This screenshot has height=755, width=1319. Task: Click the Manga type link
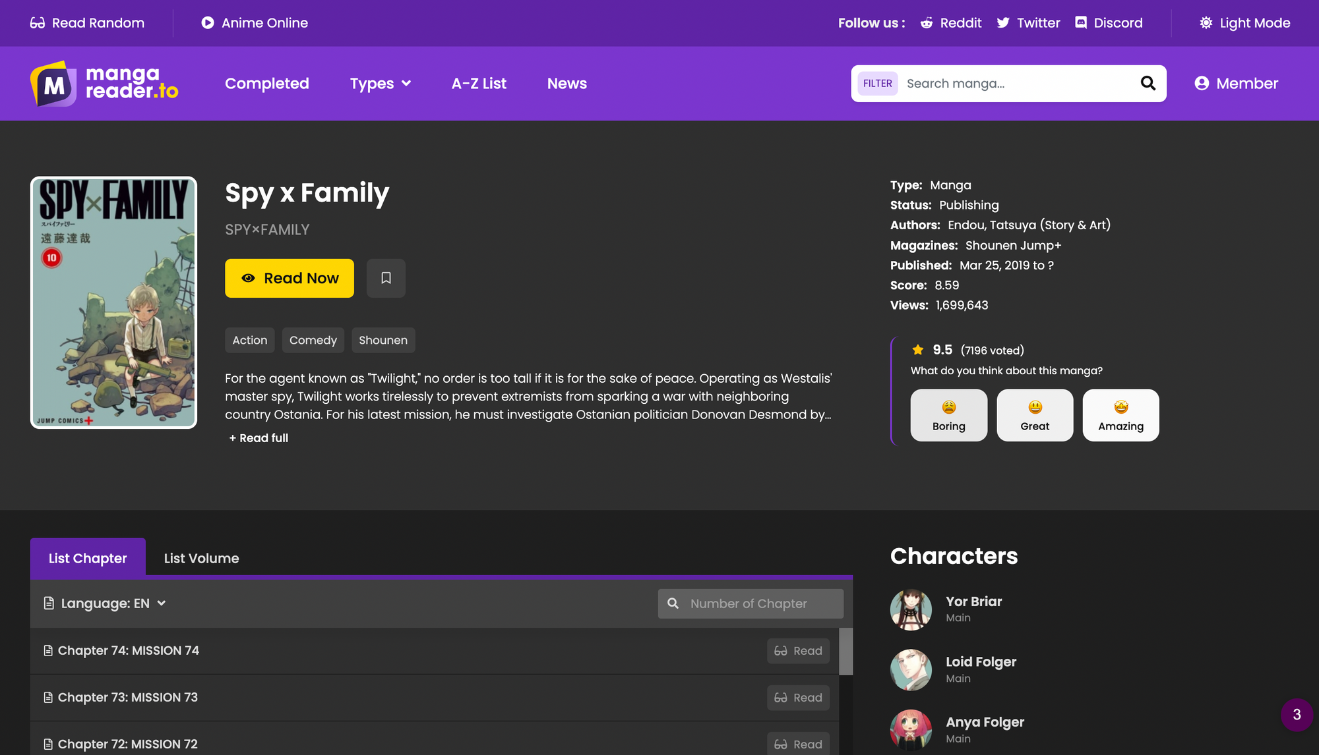pos(950,186)
